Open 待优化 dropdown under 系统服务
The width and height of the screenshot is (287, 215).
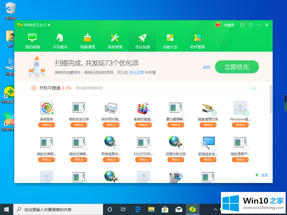[x=47, y=125]
